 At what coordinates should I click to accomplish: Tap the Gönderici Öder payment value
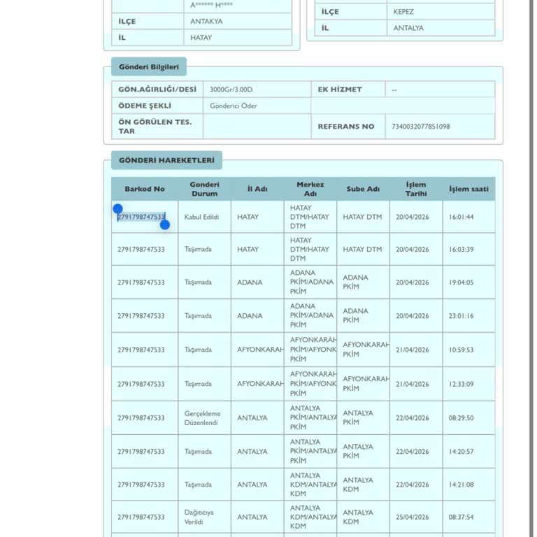pos(234,106)
